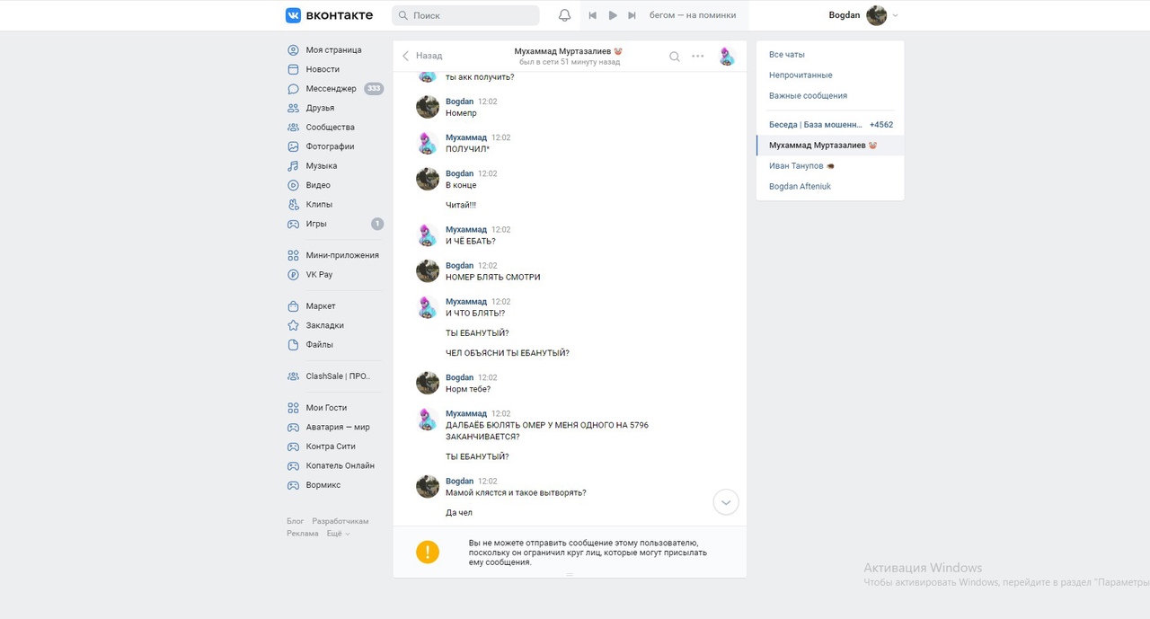Open the Messenger section
Viewport: 1150px width, 619px height.
331,89
